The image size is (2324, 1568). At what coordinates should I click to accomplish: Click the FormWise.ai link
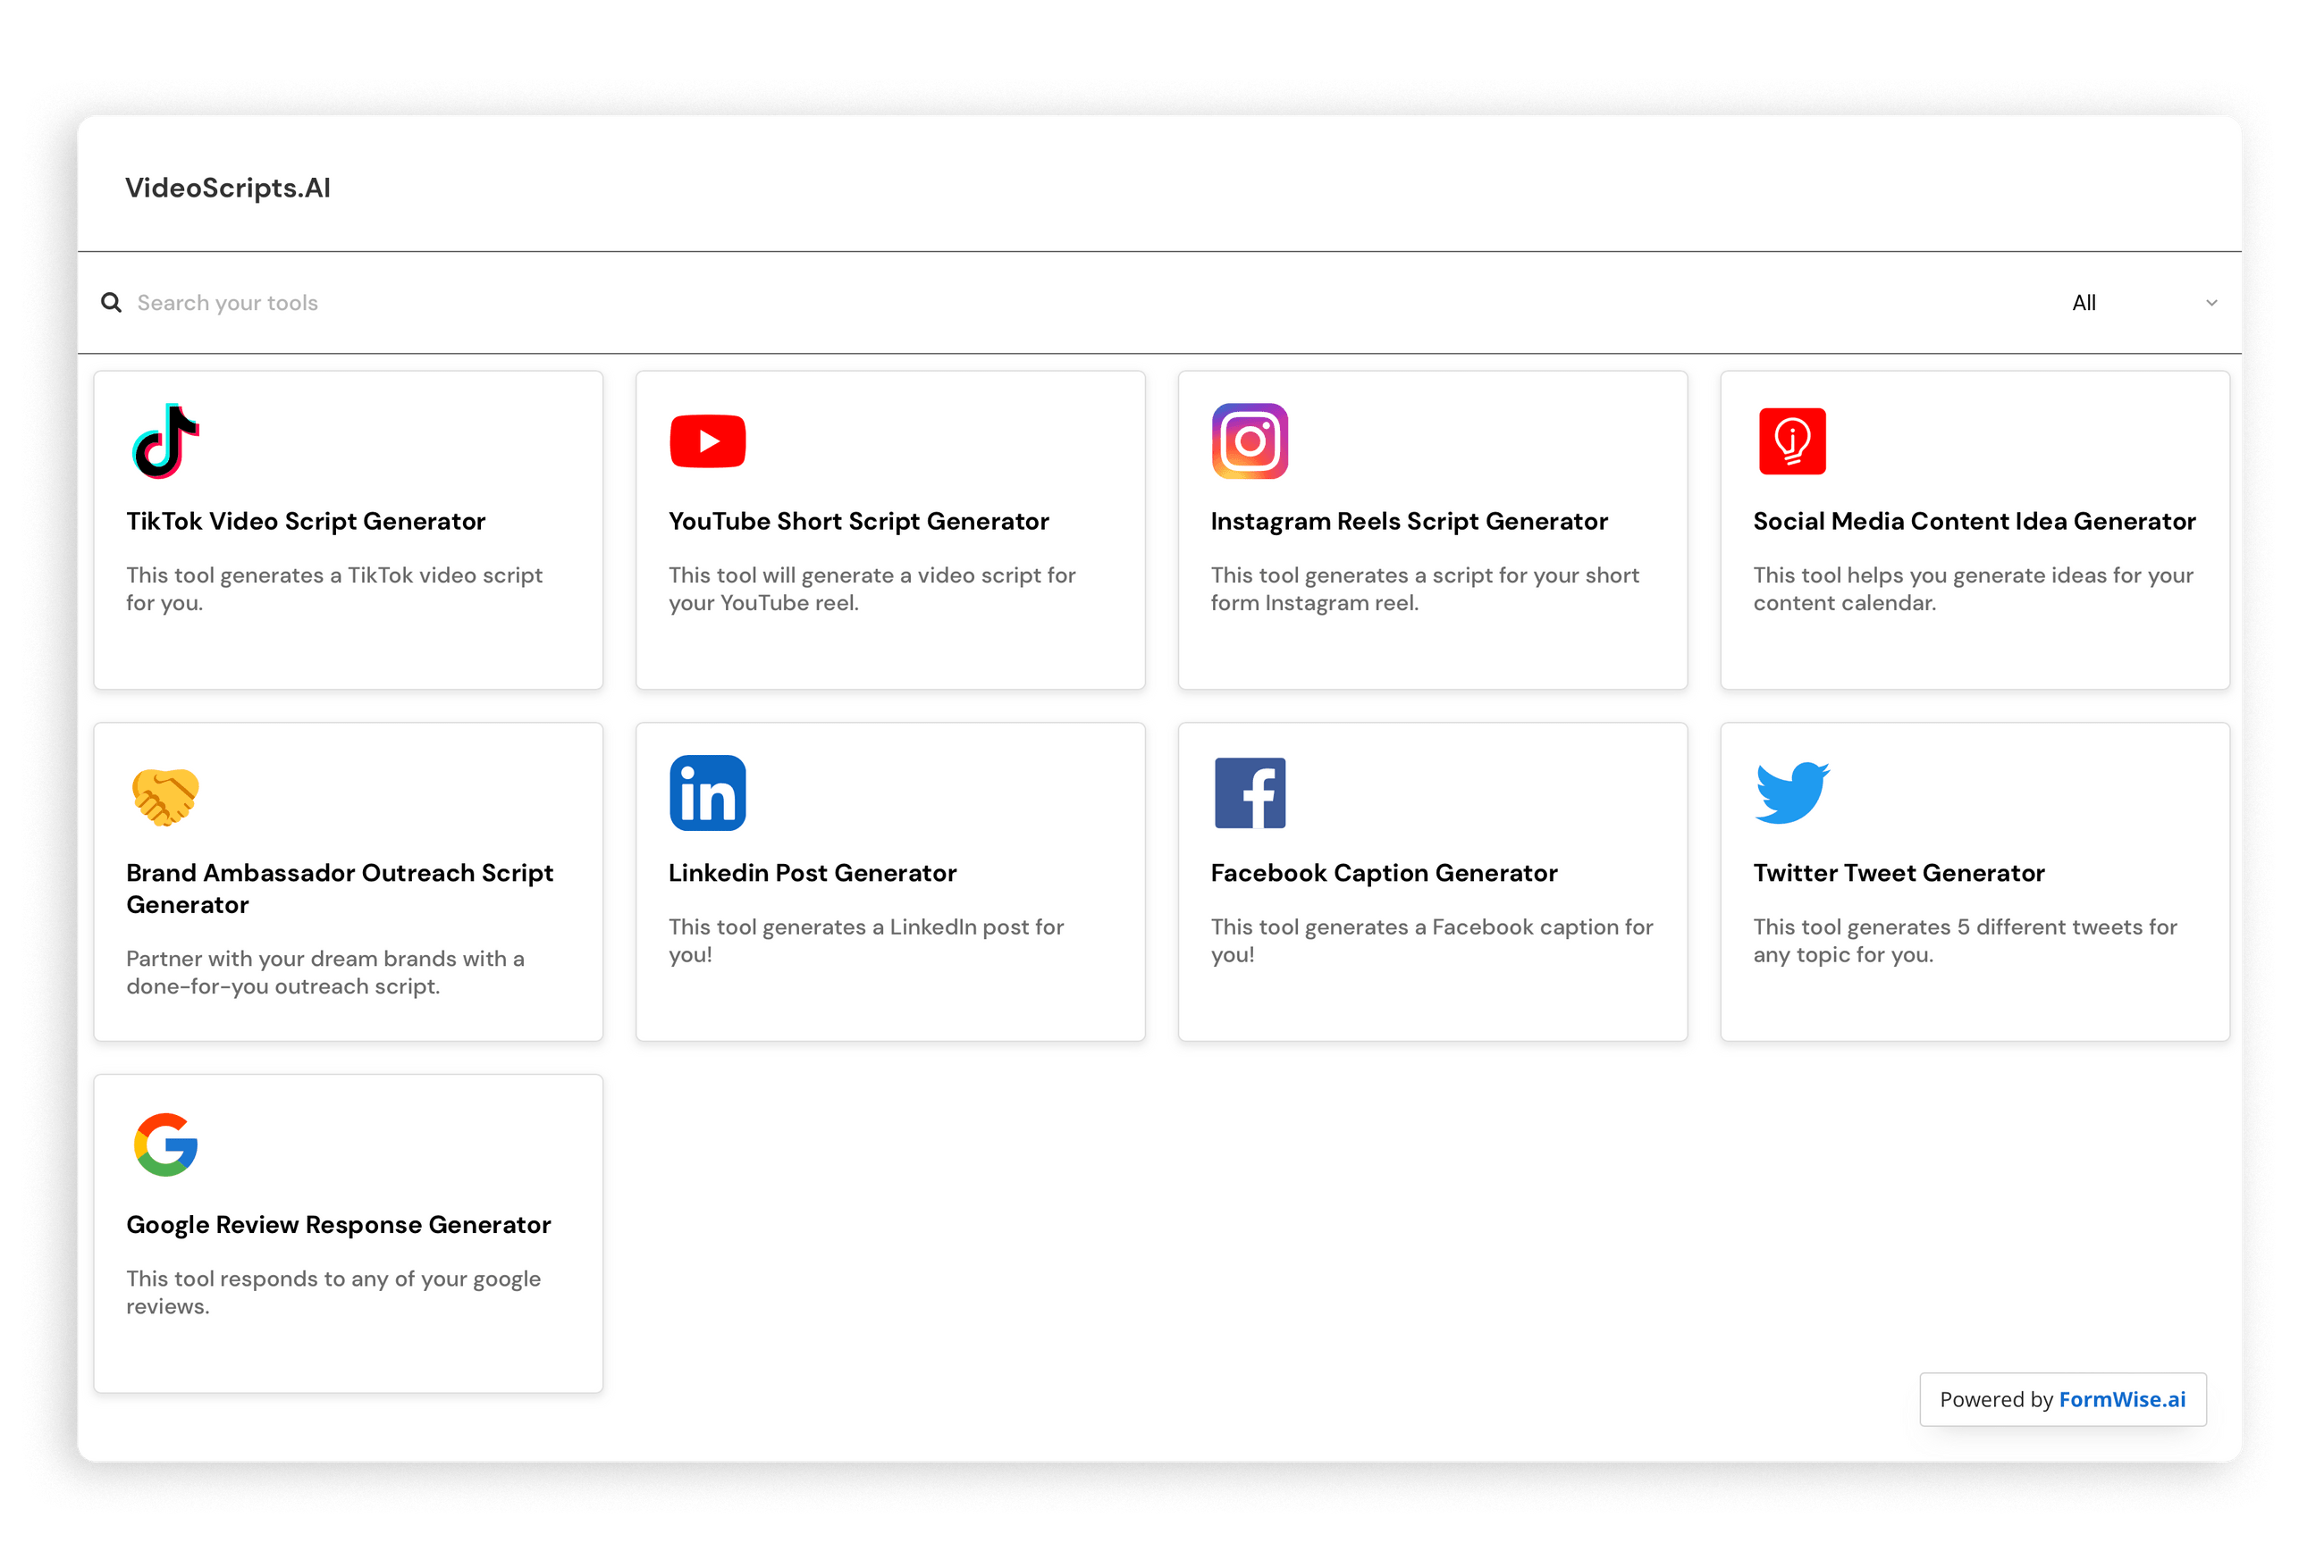click(2123, 1399)
